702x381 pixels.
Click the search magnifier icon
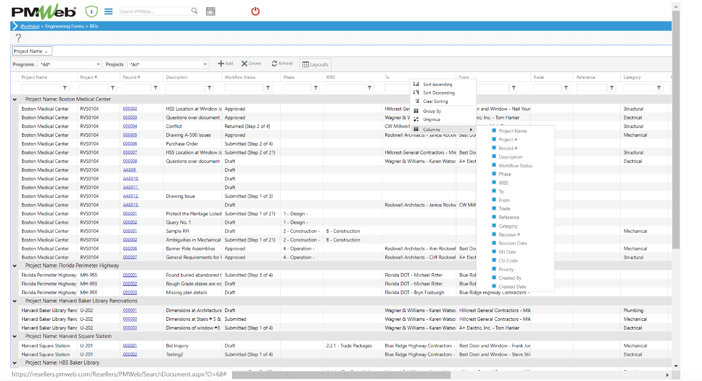pos(194,11)
